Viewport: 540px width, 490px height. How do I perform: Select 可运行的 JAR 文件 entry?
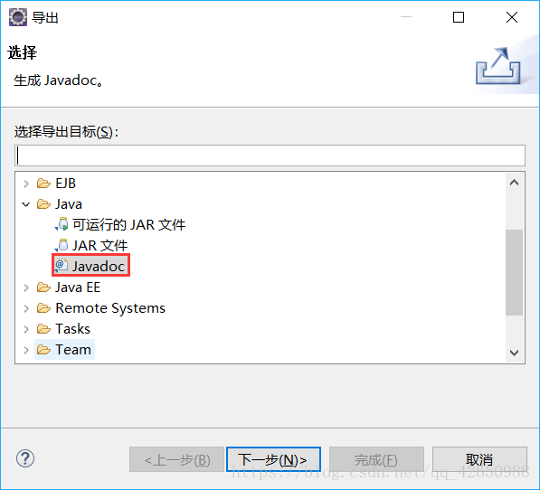(129, 225)
